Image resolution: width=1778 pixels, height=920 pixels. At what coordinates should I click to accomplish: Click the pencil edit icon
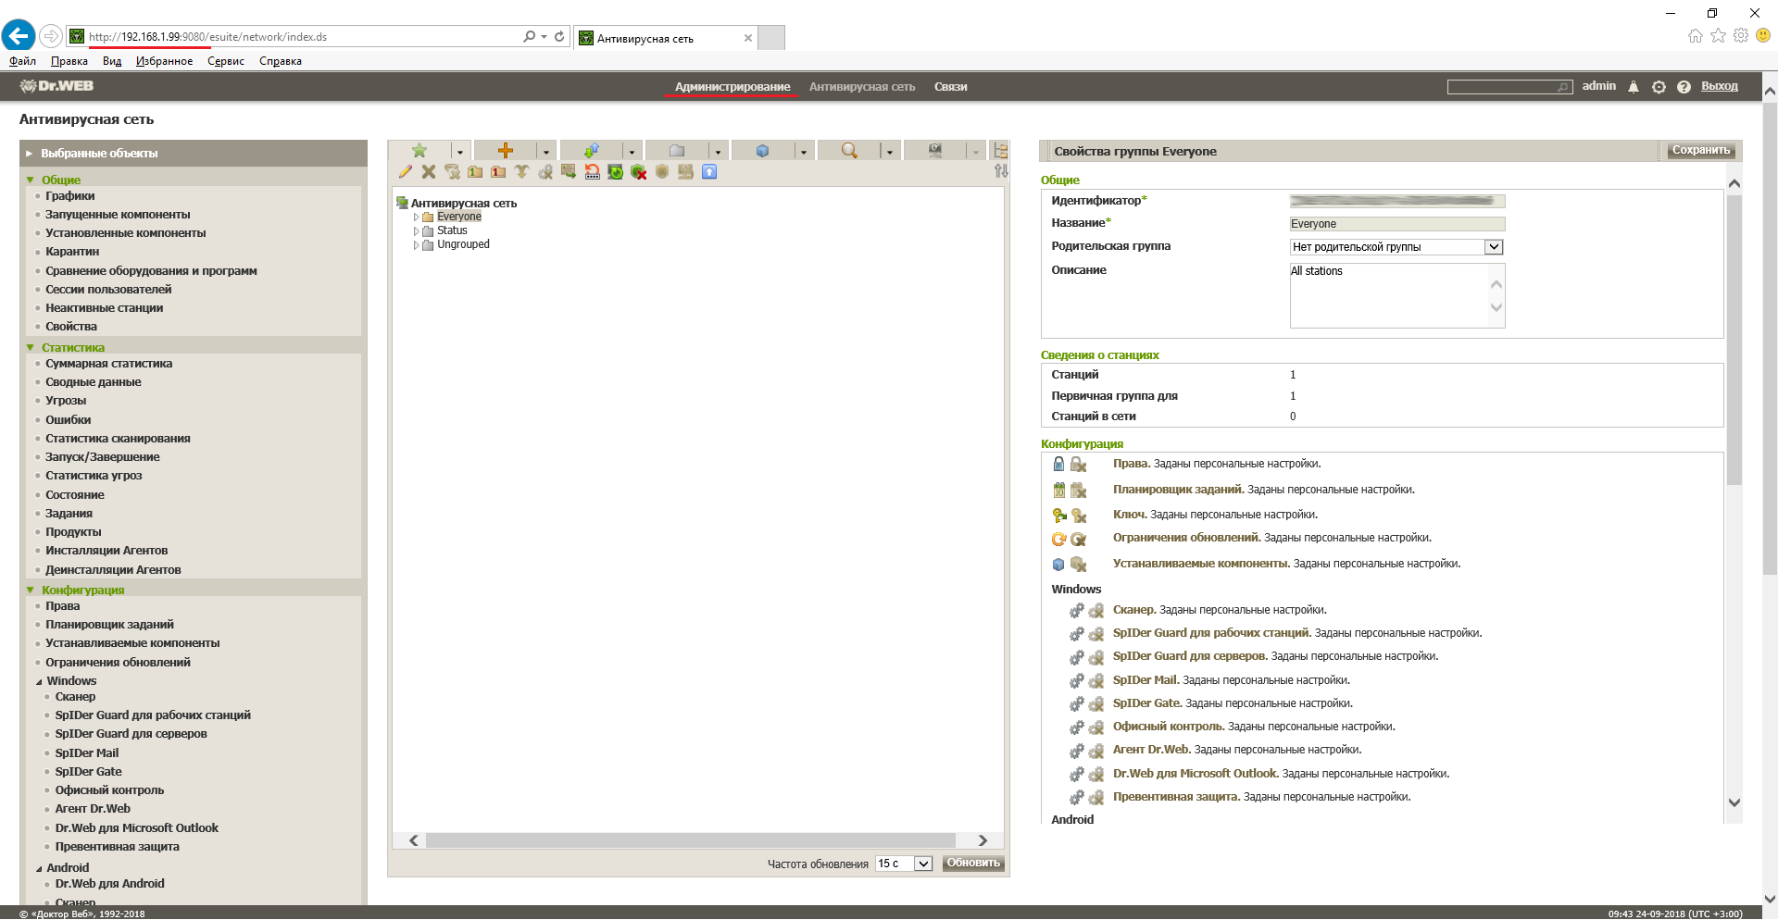point(406,172)
